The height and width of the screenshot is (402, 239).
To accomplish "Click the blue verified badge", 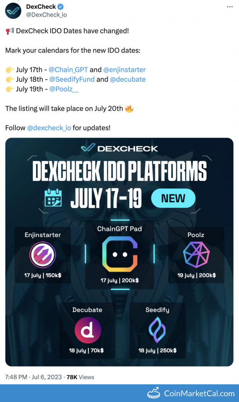I will click(61, 7).
